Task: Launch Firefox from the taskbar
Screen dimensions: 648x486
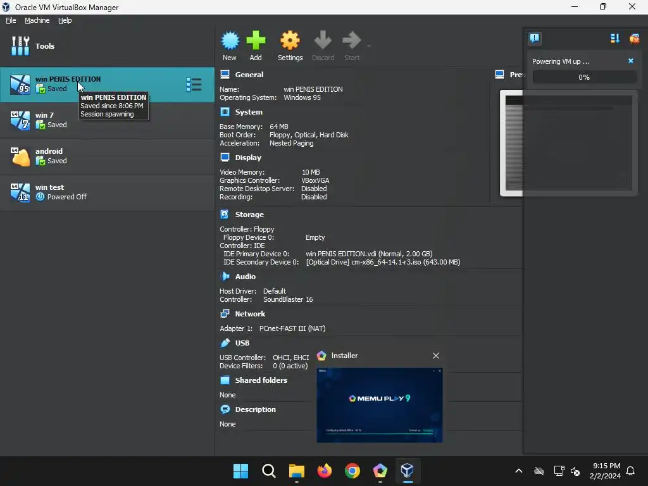Action: [325, 471]
